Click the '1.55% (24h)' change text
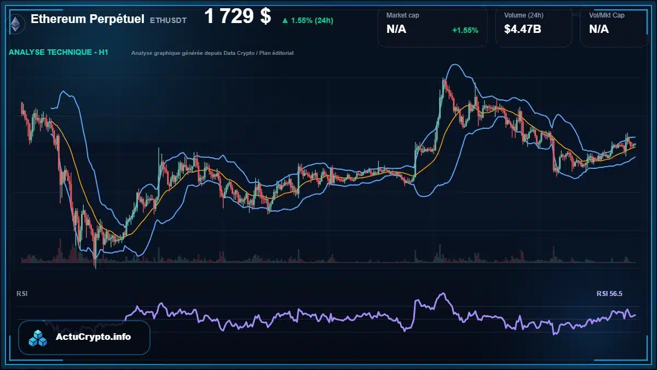 coord(312,21)
